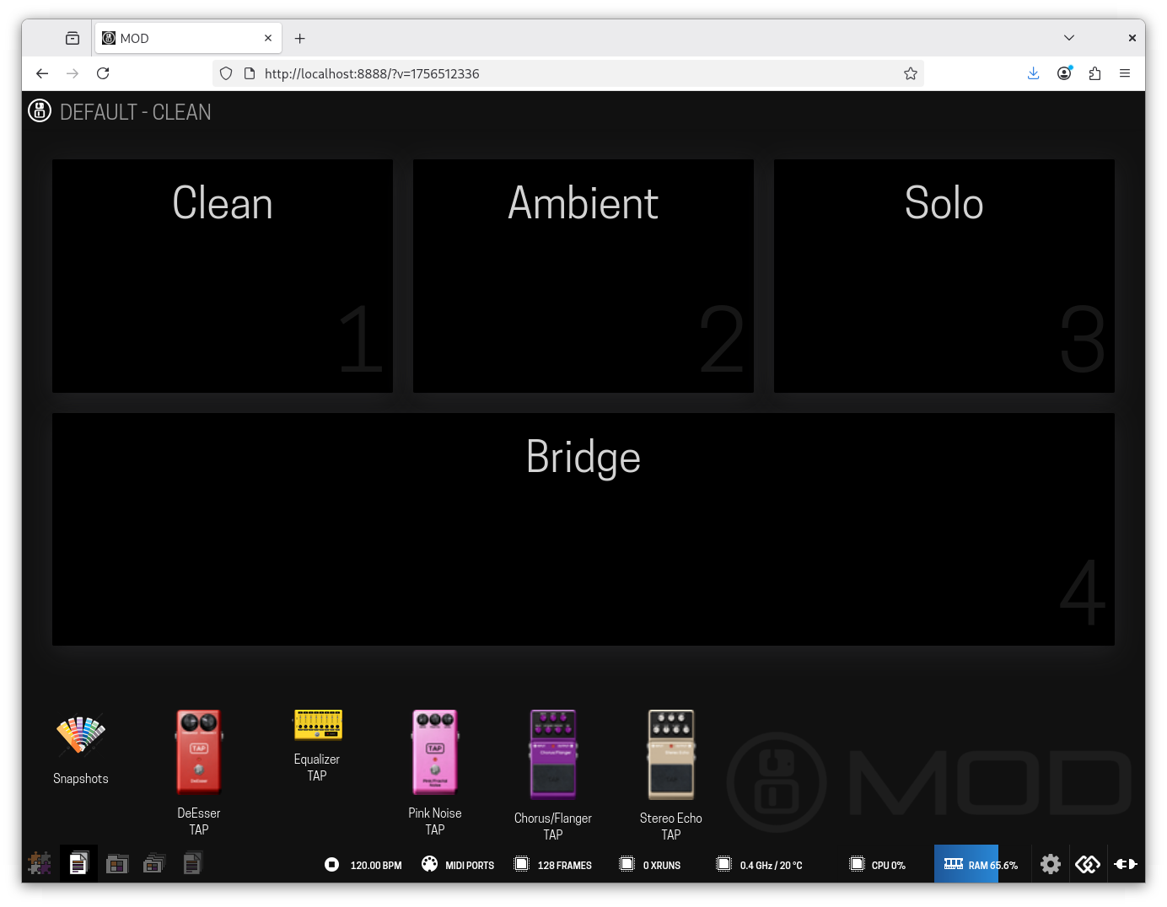Go back using the browser back arrow
The height and width of the screenshot is (907, 1167).
(x=42, y=73)
